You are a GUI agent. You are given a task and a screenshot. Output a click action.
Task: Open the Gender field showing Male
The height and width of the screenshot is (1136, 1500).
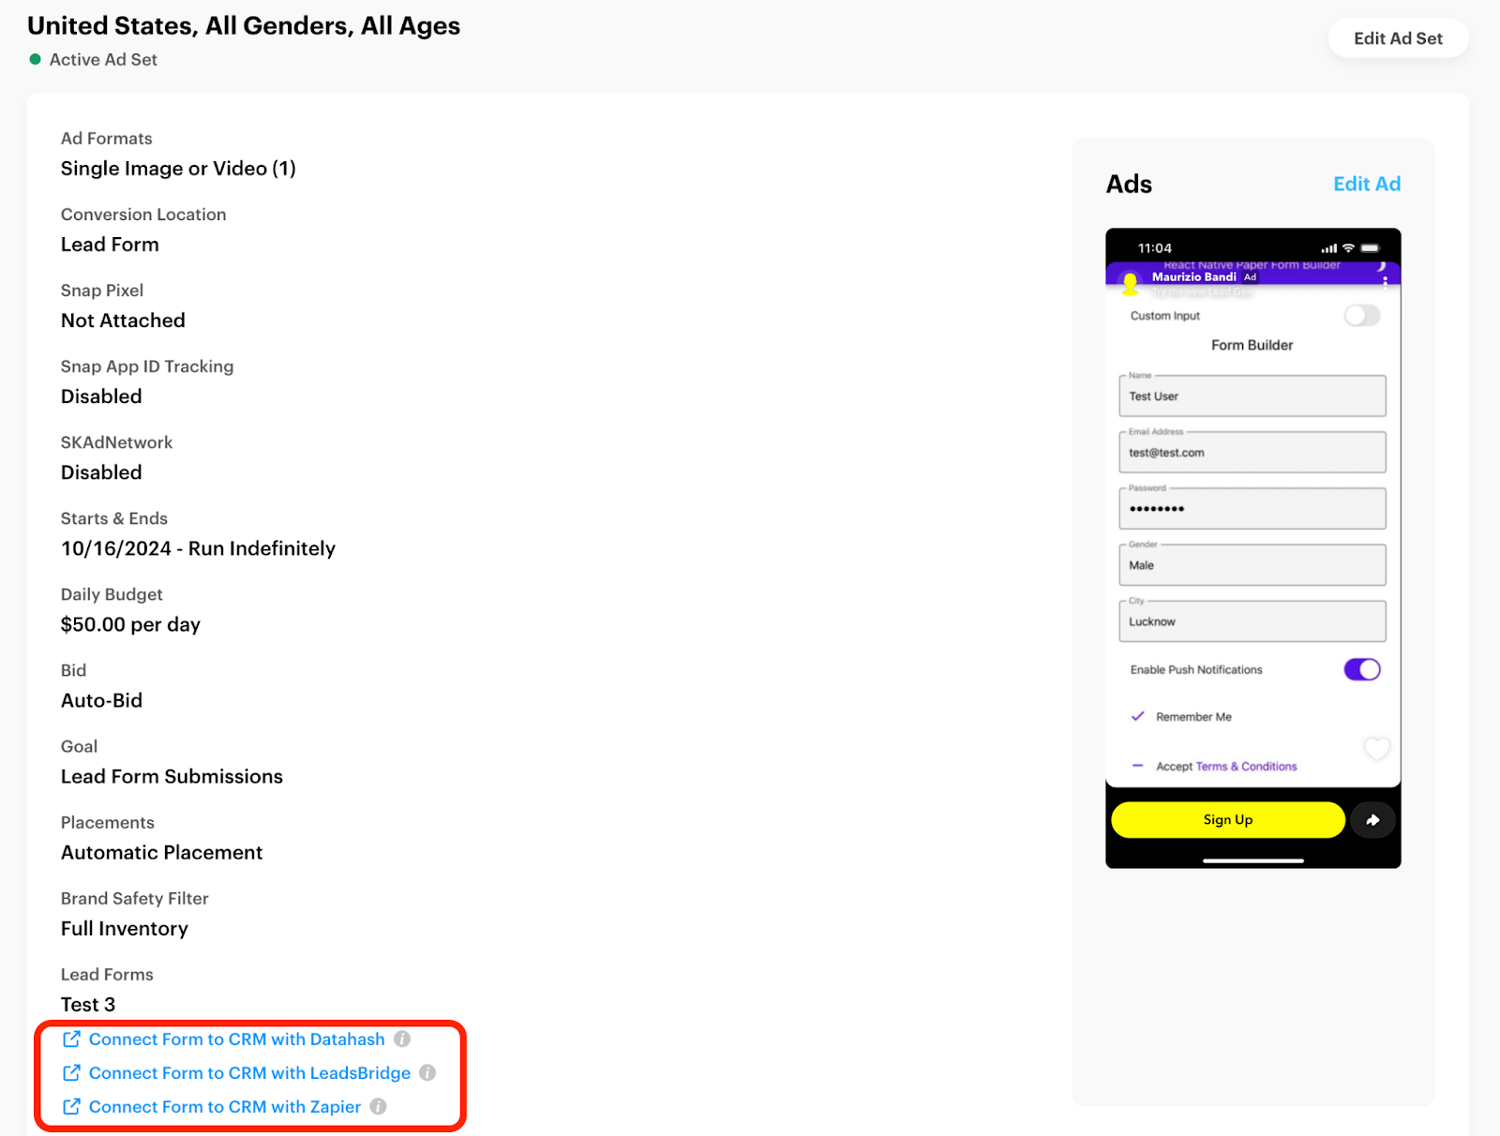click(1252, 564)
